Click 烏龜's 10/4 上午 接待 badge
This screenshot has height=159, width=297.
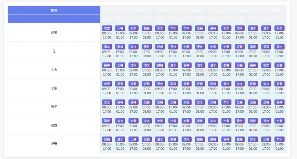click(x=240, y=121)
